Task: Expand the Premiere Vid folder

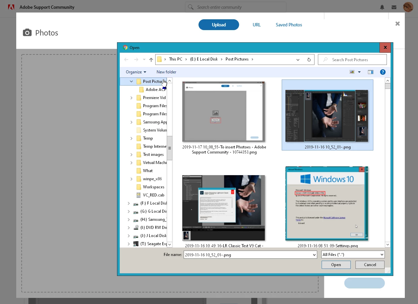Action: click(131, 98)
